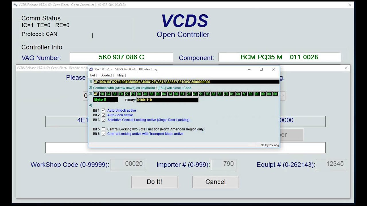Select byte cell 5C
367x206 pixels.
244,94
